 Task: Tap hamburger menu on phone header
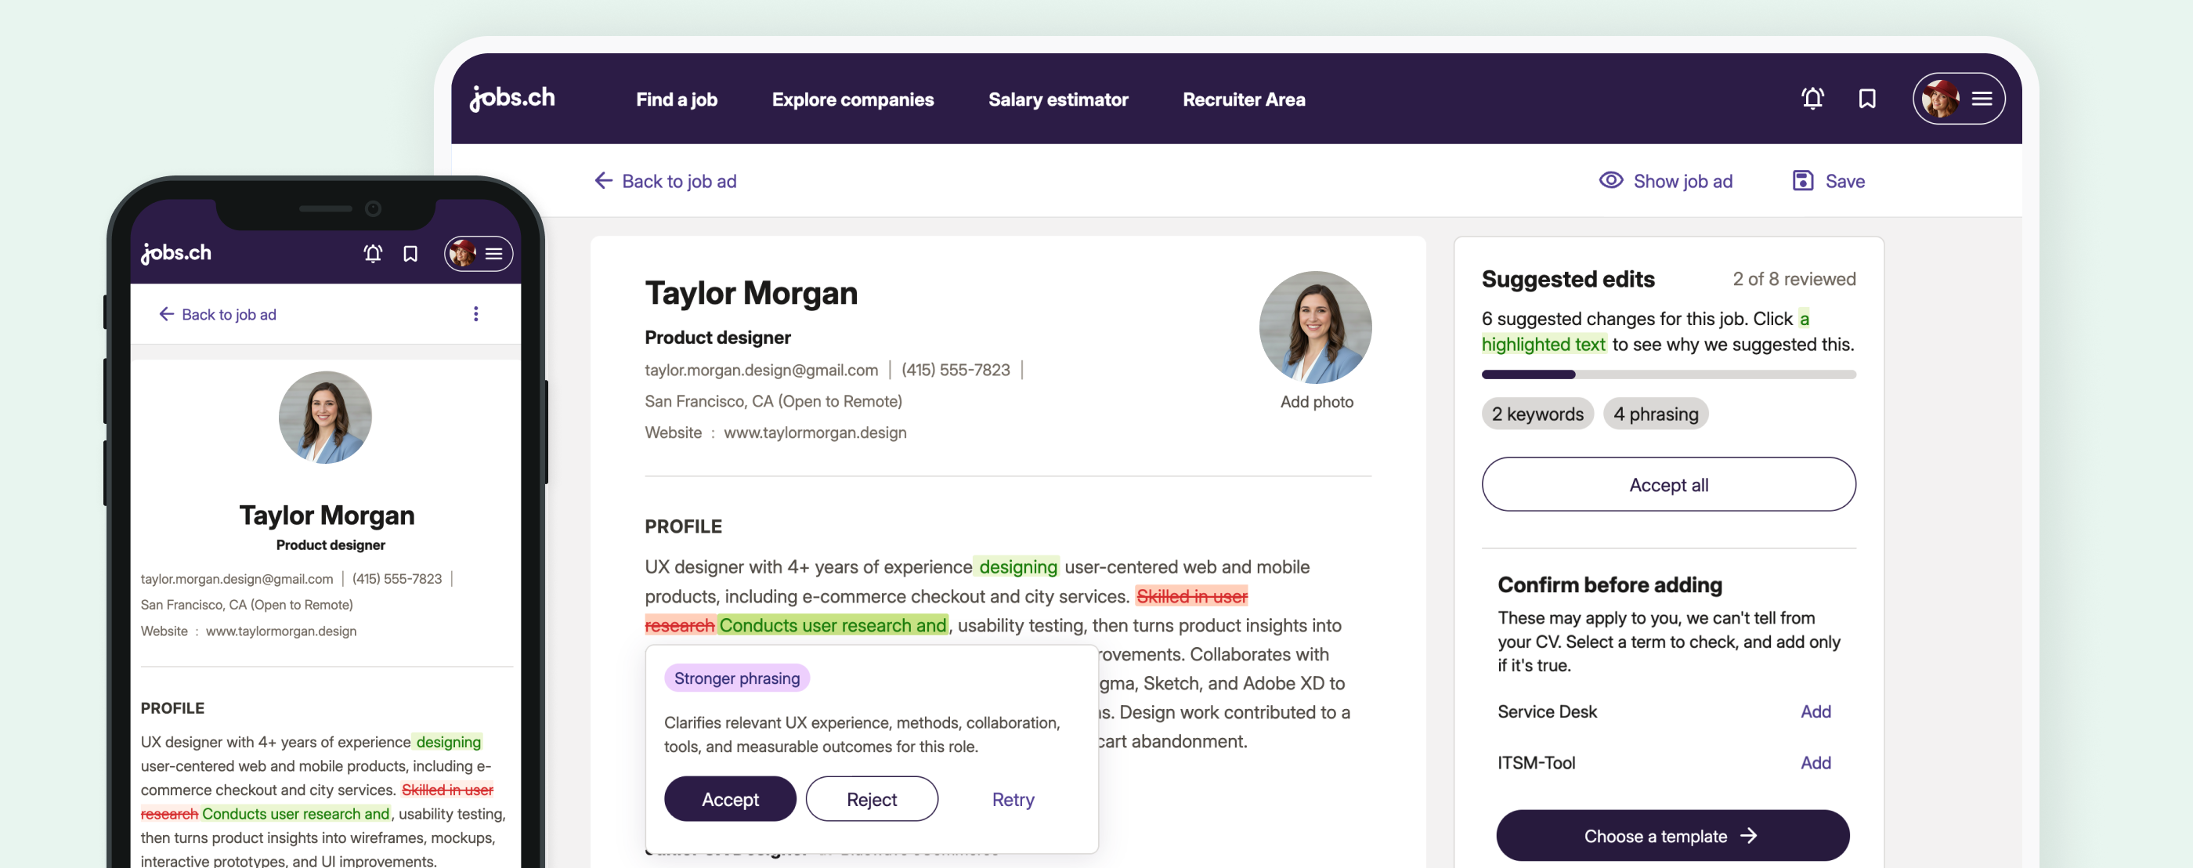pyautogui.click(x=493, y=254)
